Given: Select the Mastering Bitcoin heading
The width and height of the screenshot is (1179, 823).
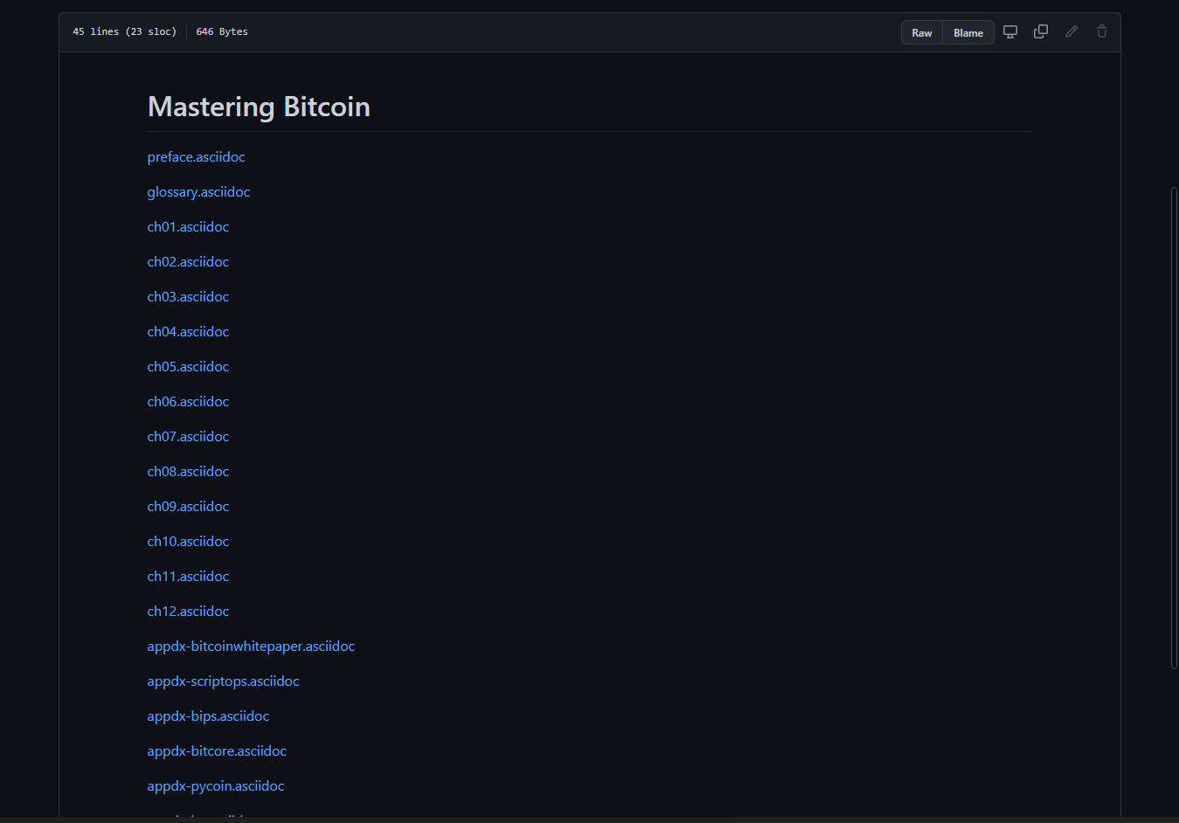Looking at the screenshot, I should coord(259,107).
